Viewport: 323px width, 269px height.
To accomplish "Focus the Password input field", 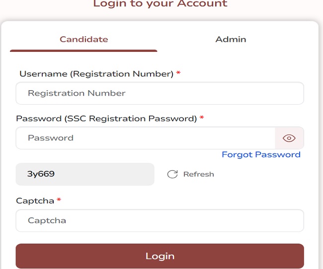I will tap(145, 138).
